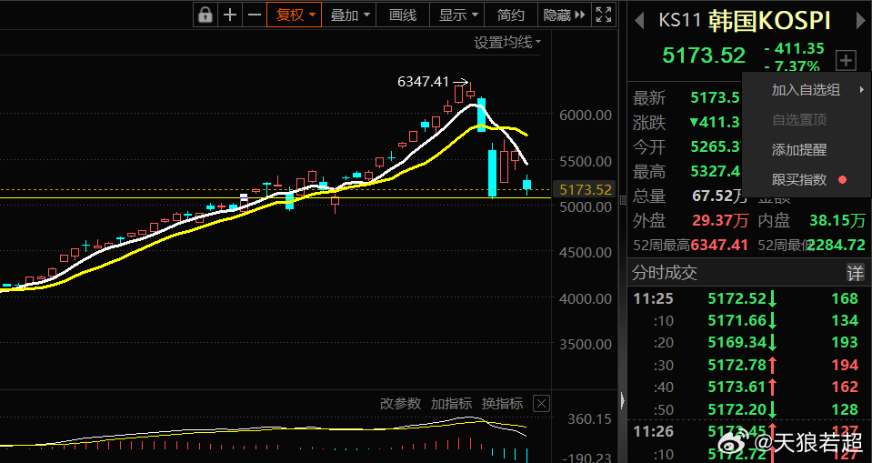Viewport: 872px width, 463px height.
Task: Toggle fullscreen chart icon
Action: coord(604,15)
